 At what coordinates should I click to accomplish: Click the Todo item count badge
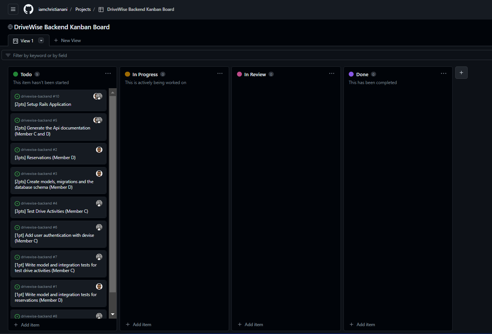point(37,74)
